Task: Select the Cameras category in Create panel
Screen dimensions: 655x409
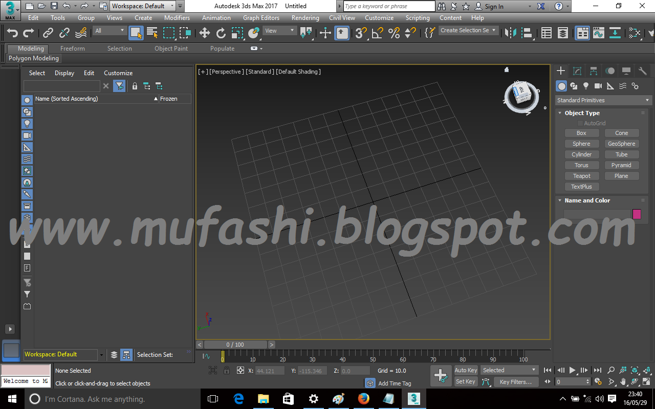Action: click(598, 86)
